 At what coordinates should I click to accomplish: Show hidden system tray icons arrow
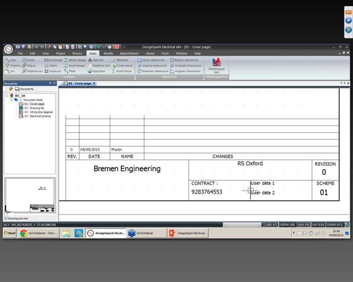[293, 233]
